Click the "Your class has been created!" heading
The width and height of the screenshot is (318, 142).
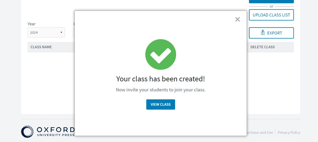(x=160, y=79)
